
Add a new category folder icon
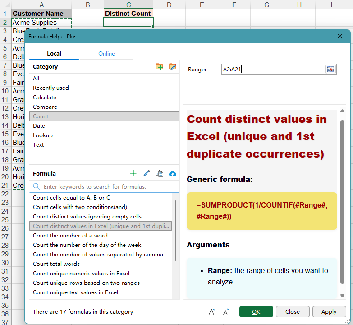click(160, 67)
